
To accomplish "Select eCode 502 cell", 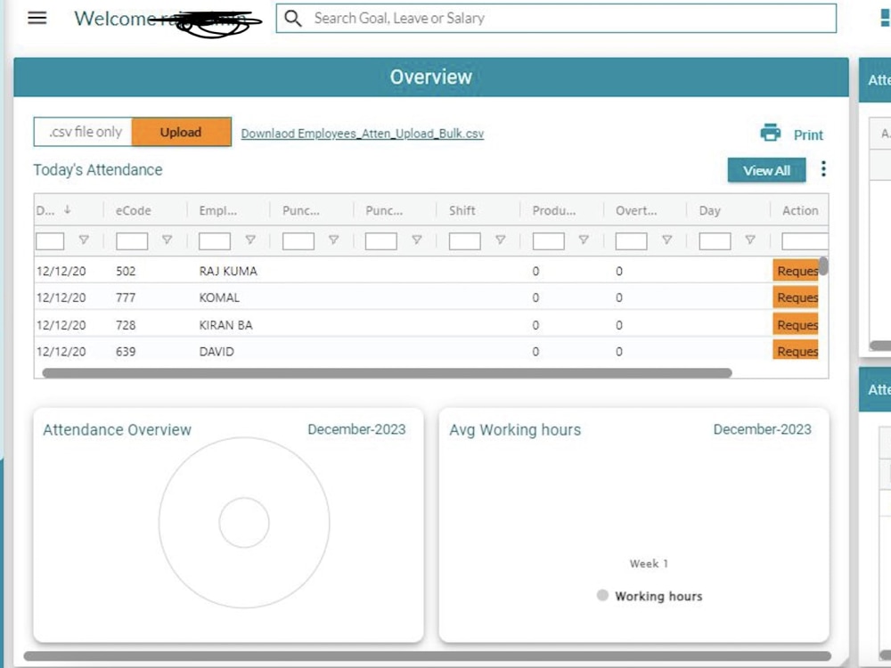I will pyautogui.click(x=126, y=271).
